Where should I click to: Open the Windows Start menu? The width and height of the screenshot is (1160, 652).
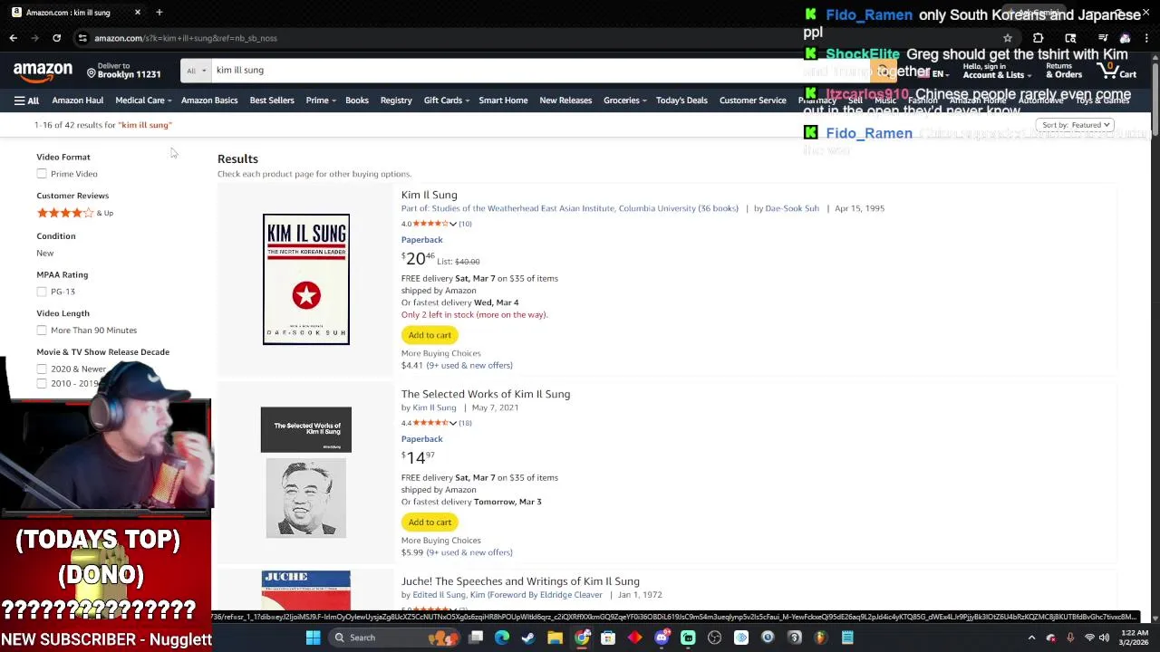[x=313, y=638]
